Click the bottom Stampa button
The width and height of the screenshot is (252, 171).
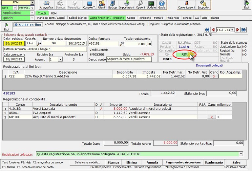coord(113,162)
